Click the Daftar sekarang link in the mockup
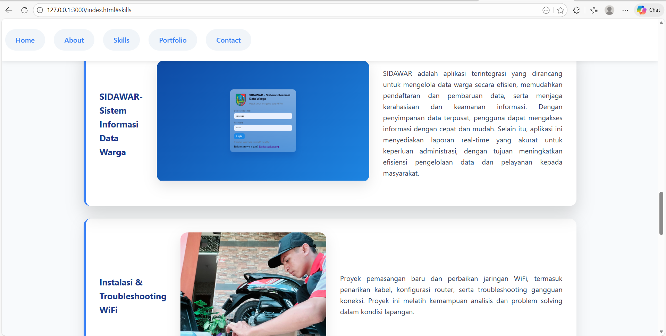This screenshot has height=336, width=666. point(269,147)
